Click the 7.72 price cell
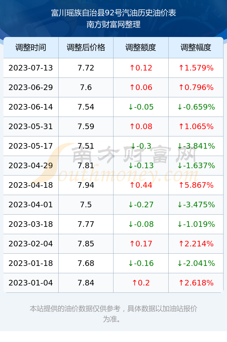Viewport: 227px width, 342px height. (86, 68)
